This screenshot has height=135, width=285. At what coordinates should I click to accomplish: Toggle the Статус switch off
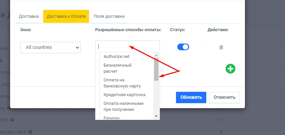click(183, 47)
